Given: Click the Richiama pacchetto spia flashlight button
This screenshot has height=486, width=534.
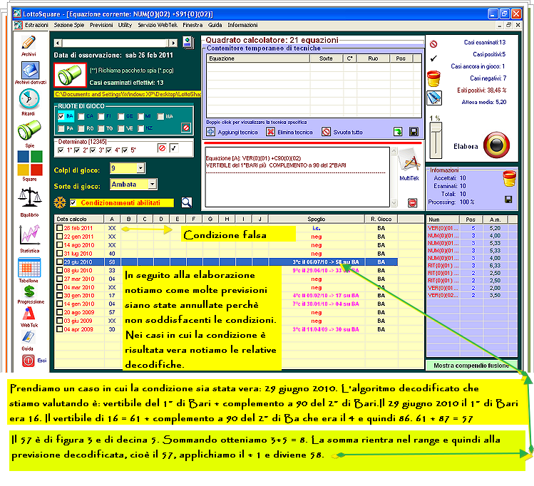Looking at the screenshot, I should point(70,75).
